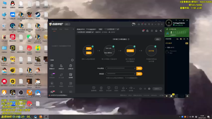
Task: Click the stream key field
Action: pos(121,74)
